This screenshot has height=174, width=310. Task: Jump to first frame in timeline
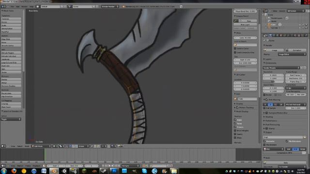[103, 166]
